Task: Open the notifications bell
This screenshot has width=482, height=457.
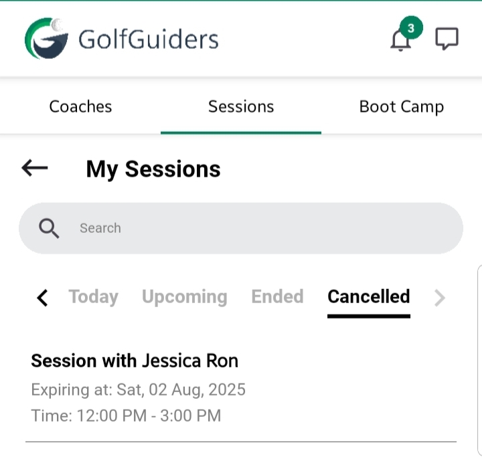Action: 400,41
